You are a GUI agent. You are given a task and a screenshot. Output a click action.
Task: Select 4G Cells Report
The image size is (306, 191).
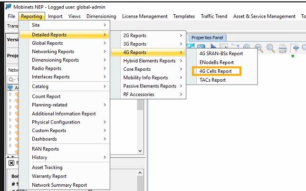(215, 71)
